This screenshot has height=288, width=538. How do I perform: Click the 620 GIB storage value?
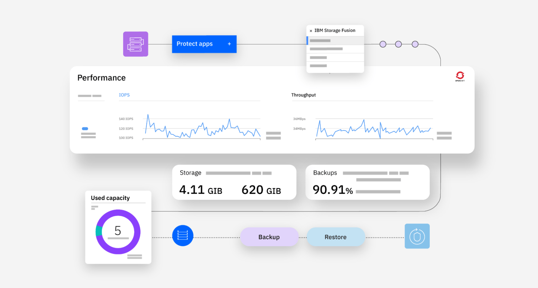tap(261, 190)
